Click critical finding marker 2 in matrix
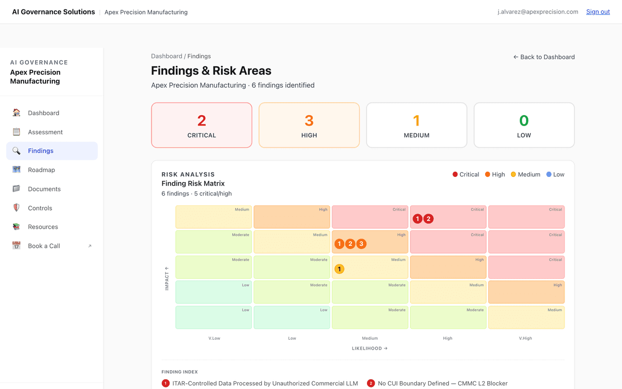Screen dimensions: 622x389 tap(428, 219)
